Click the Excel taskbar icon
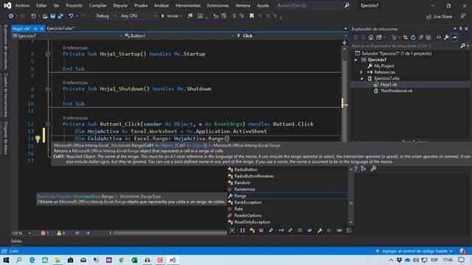 134,260
